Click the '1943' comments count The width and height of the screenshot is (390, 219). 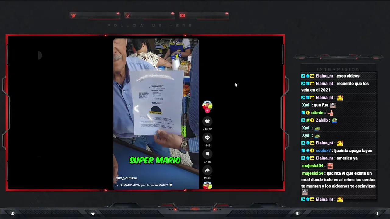pyautogui.click(x=207, y=145)
